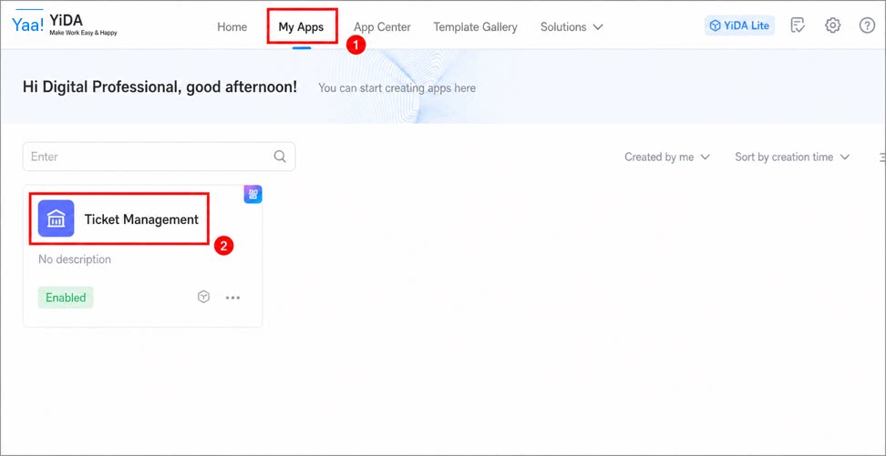Click the Enabled status badge

click(66, 298)
